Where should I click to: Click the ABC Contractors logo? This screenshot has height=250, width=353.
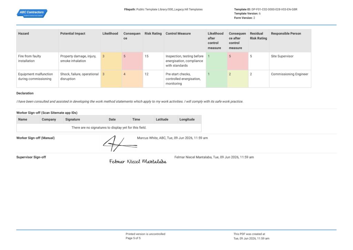[32, 13]
